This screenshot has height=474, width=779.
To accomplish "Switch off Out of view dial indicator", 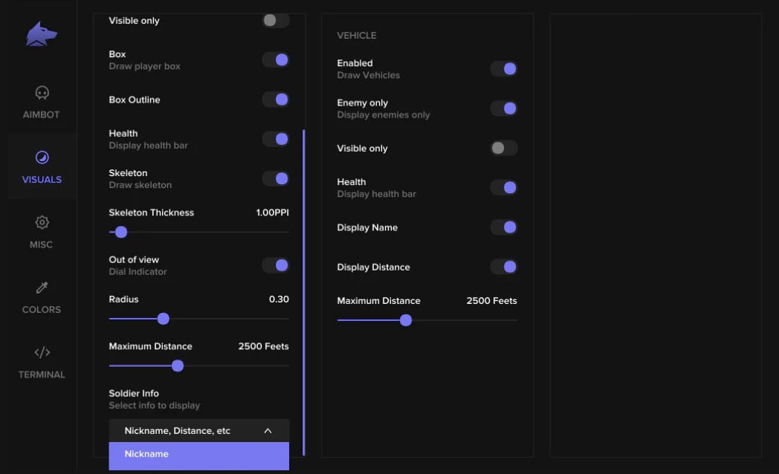I will 276,265.
